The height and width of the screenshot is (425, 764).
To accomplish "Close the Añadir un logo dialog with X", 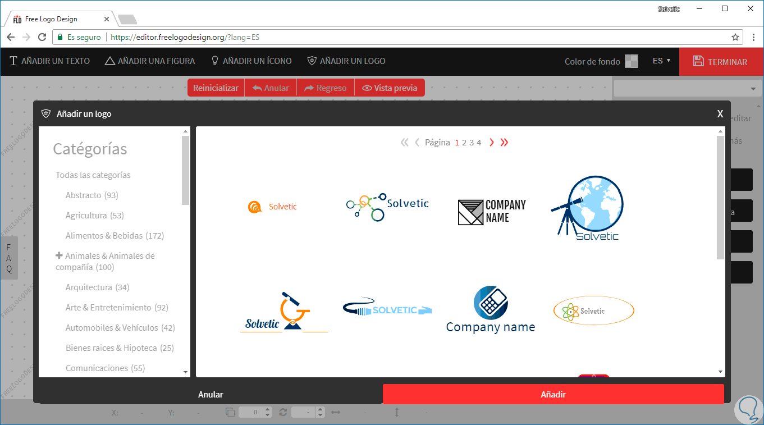I will [x=720, y=114].
